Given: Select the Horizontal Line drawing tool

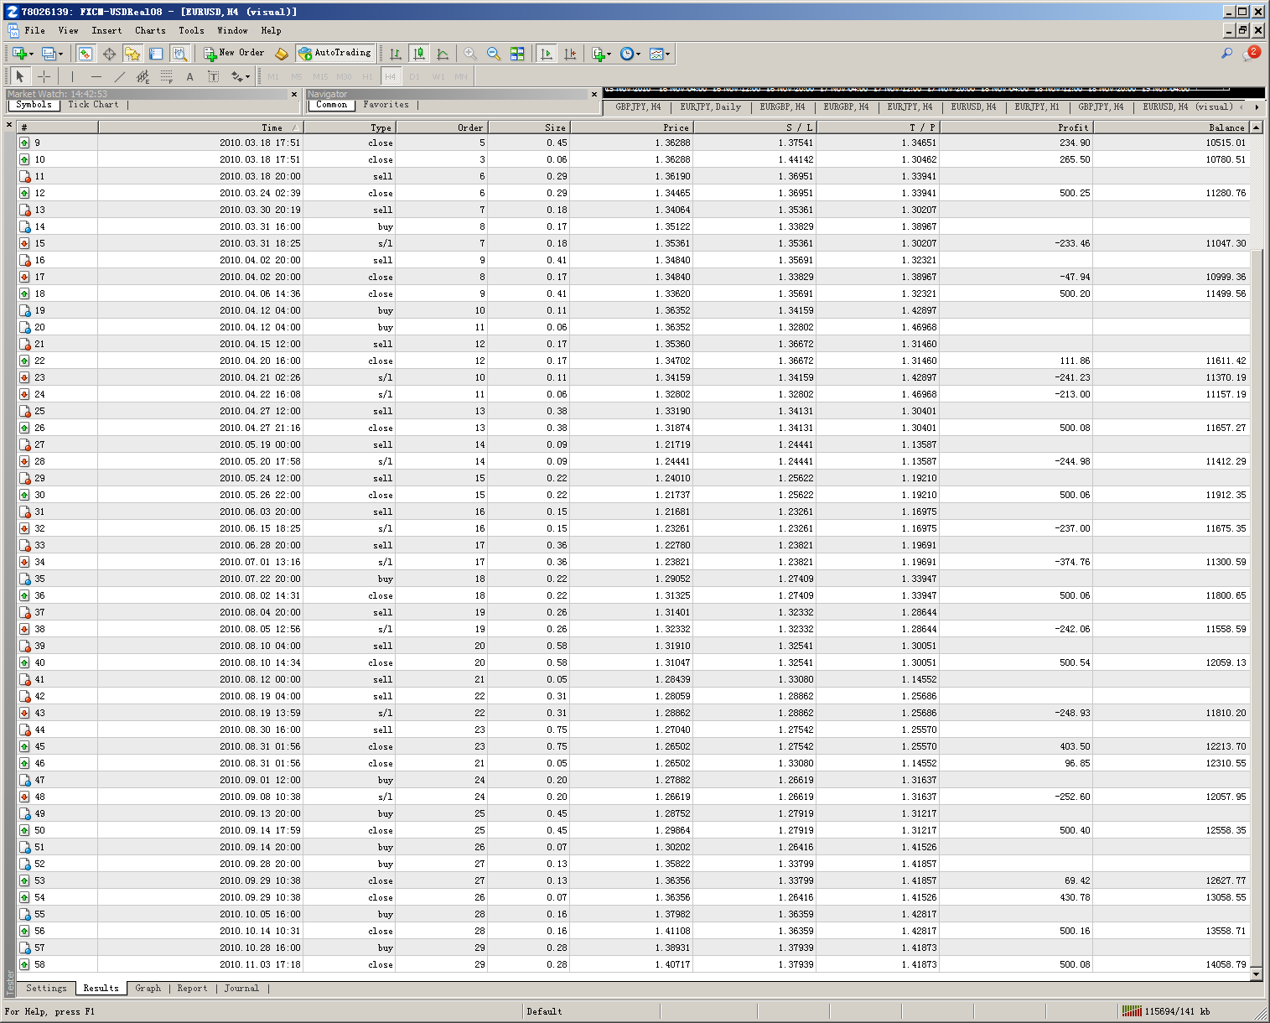Looking at the screenshot, I should point(96,76).
